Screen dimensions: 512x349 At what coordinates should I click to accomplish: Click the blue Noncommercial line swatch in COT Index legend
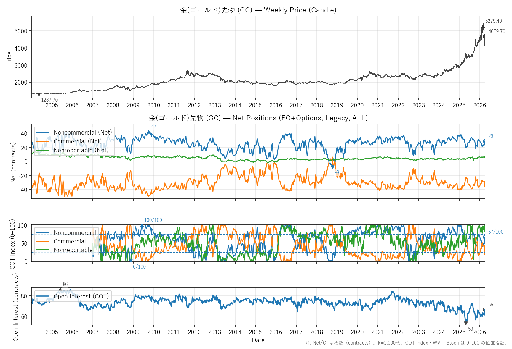(43, 233)
